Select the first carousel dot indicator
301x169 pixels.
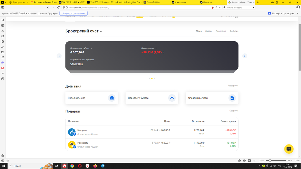click(149, 79)
